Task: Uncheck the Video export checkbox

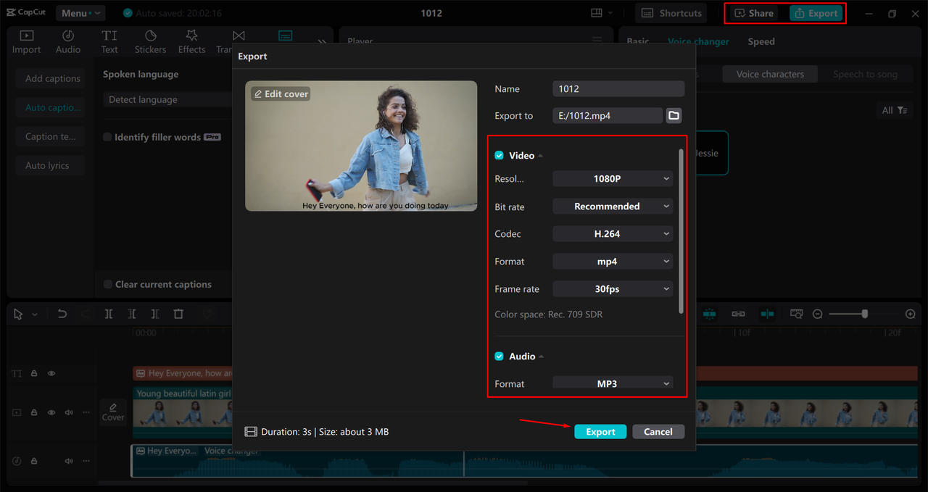Action: point(499,156)
